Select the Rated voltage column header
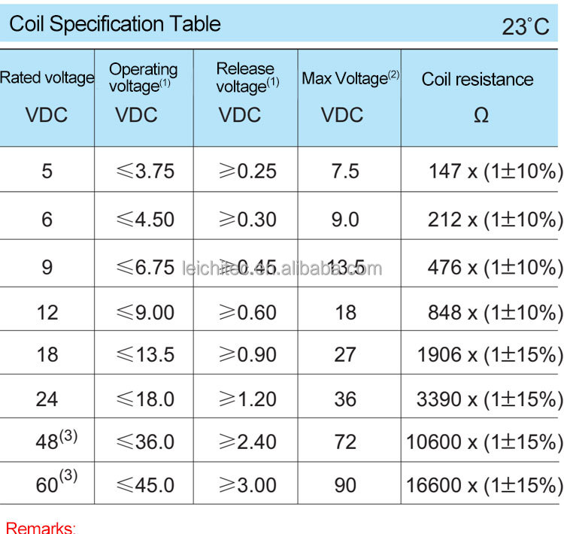 click(47, 78)
